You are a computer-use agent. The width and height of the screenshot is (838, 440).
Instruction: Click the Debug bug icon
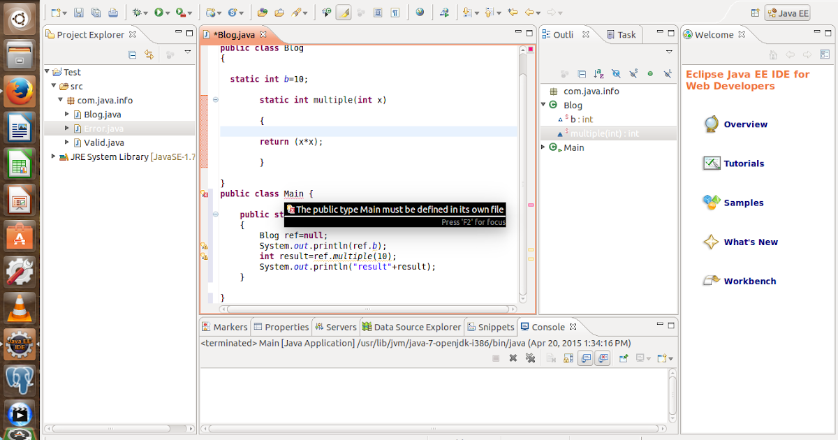point(137,13)
